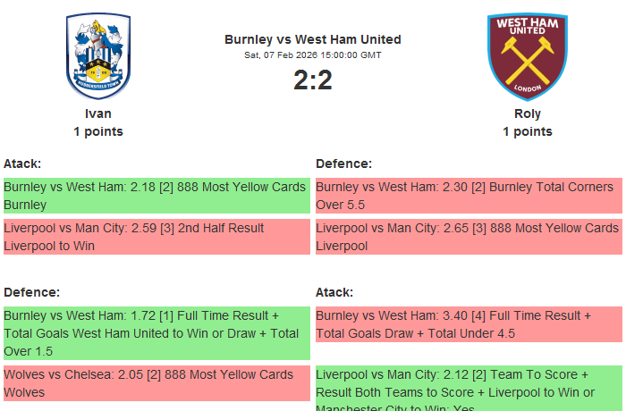Click the West Ham United crest logo

point(527,55)
